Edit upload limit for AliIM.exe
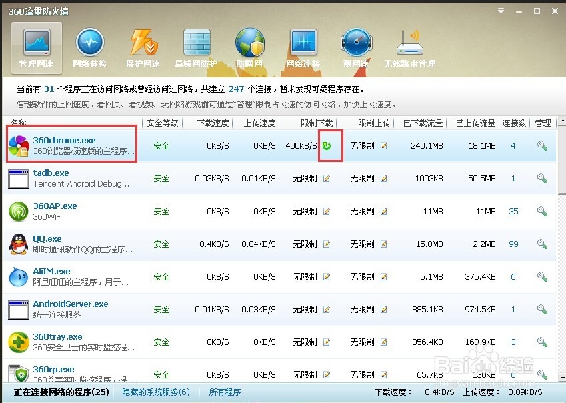Image resolution: width=566 pixels, height=403 pixels. point(384,277)
